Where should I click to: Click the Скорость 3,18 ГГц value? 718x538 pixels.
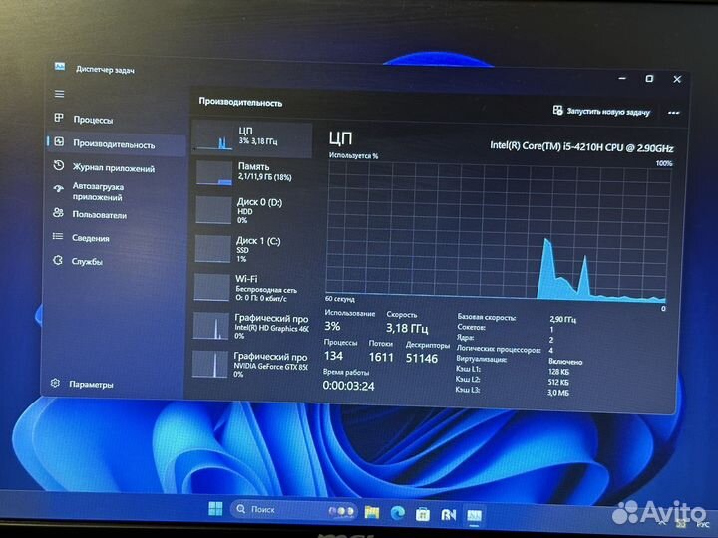(x=407, y=328)
